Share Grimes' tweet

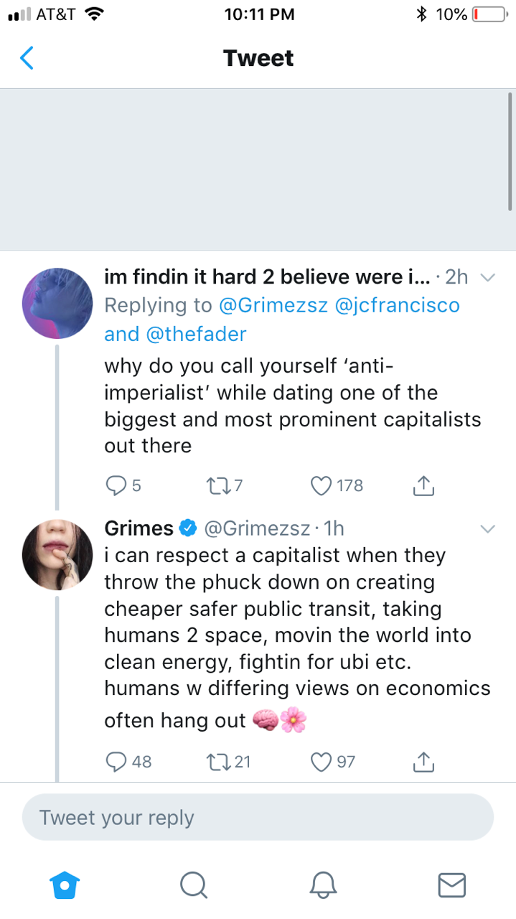pyautogui.click(x=423, y=762)
